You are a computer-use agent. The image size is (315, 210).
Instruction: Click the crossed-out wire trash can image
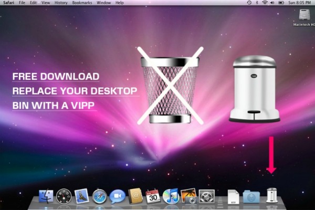[170, 86]
